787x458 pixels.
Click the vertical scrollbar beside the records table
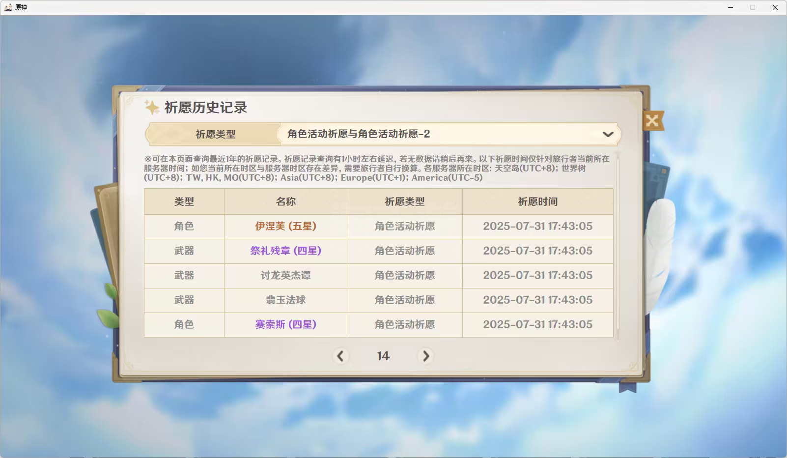click(618, 246)
